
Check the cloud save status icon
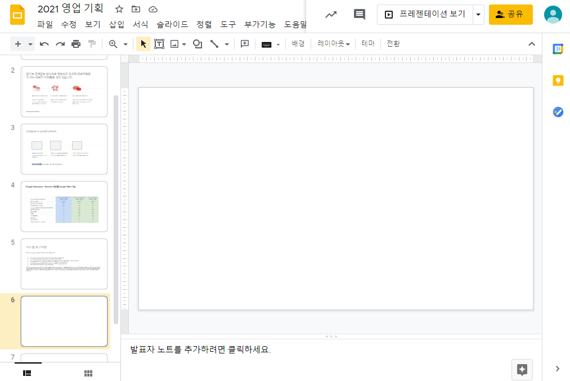tap(153, 10)
